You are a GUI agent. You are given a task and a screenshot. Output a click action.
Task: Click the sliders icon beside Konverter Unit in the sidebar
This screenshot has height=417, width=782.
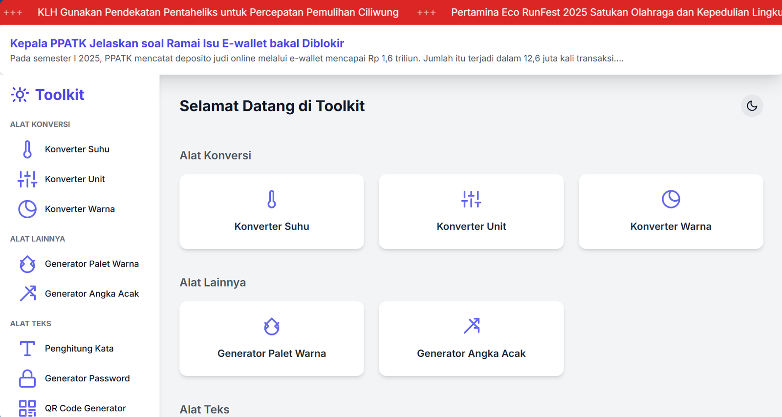[x=27, y=179]
